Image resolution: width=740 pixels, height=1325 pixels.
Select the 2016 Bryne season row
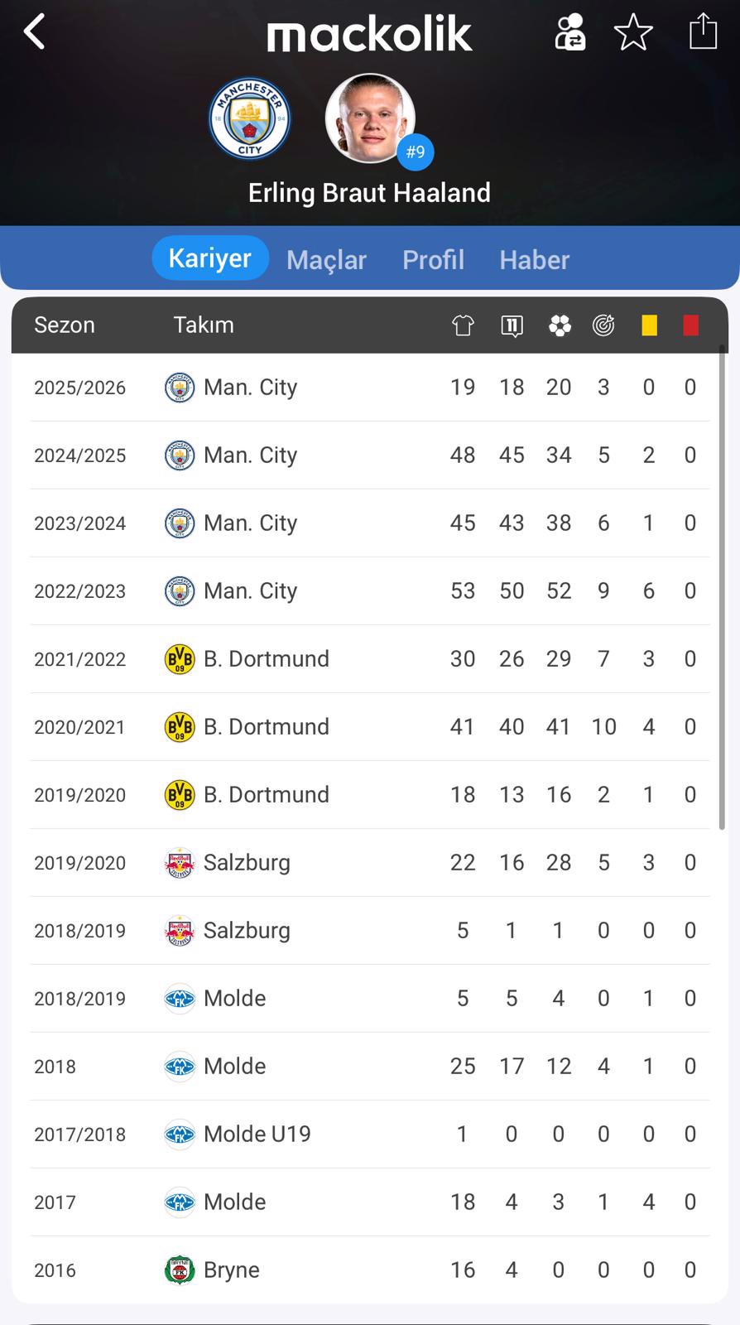click(x=369, y=1270)
